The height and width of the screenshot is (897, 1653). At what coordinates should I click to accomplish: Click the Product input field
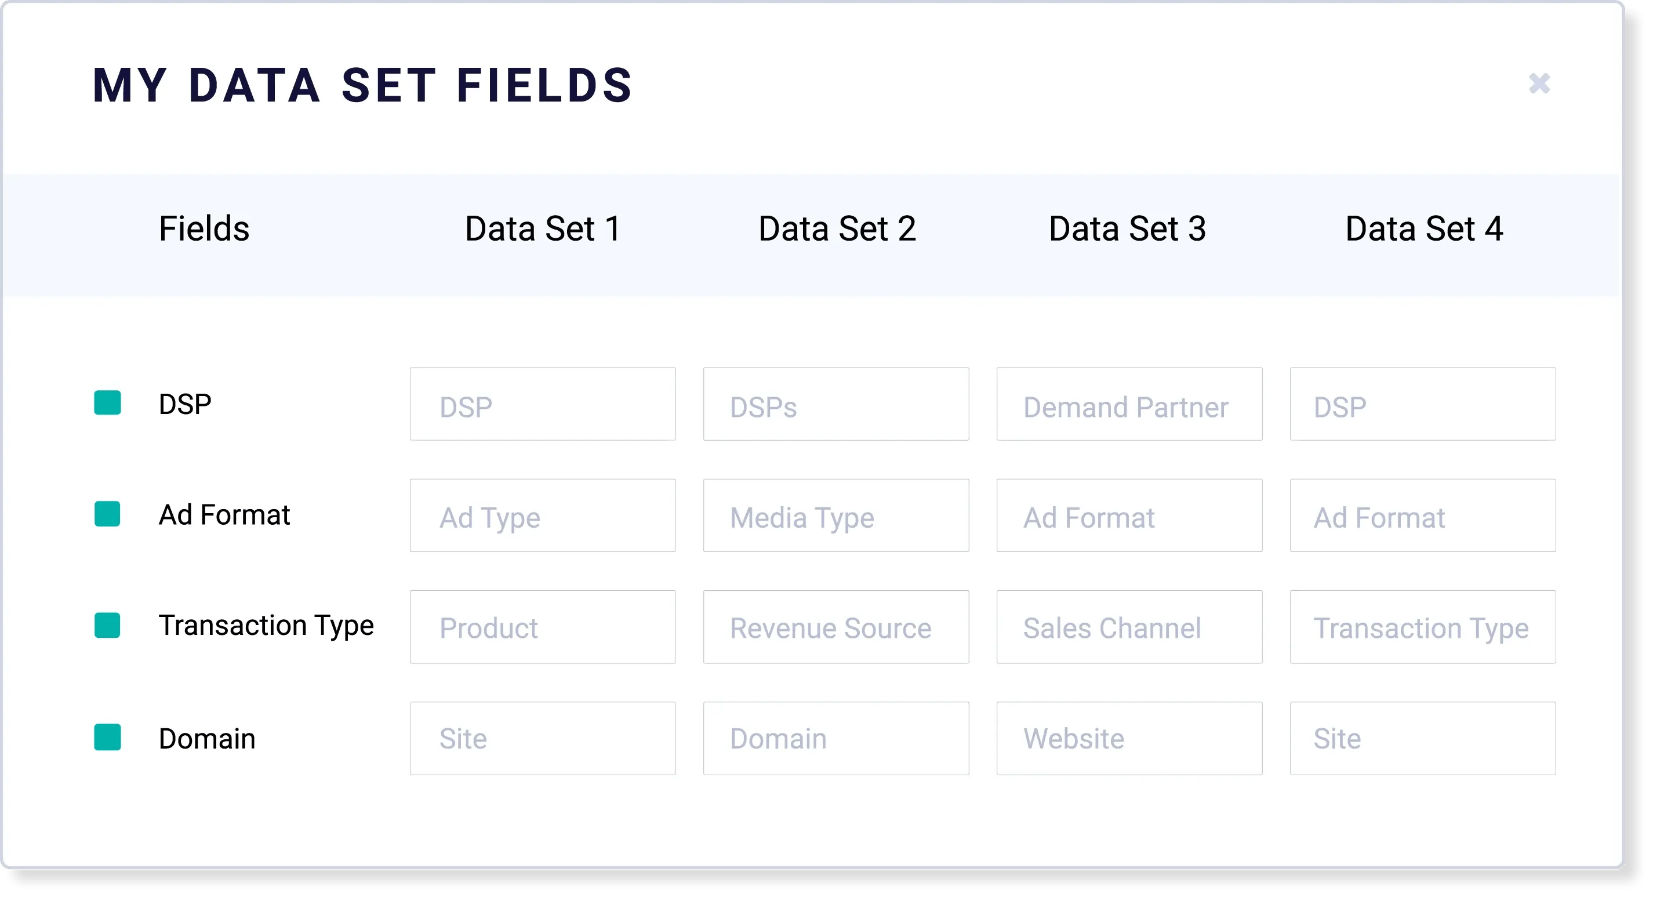(x=542, y=627)
